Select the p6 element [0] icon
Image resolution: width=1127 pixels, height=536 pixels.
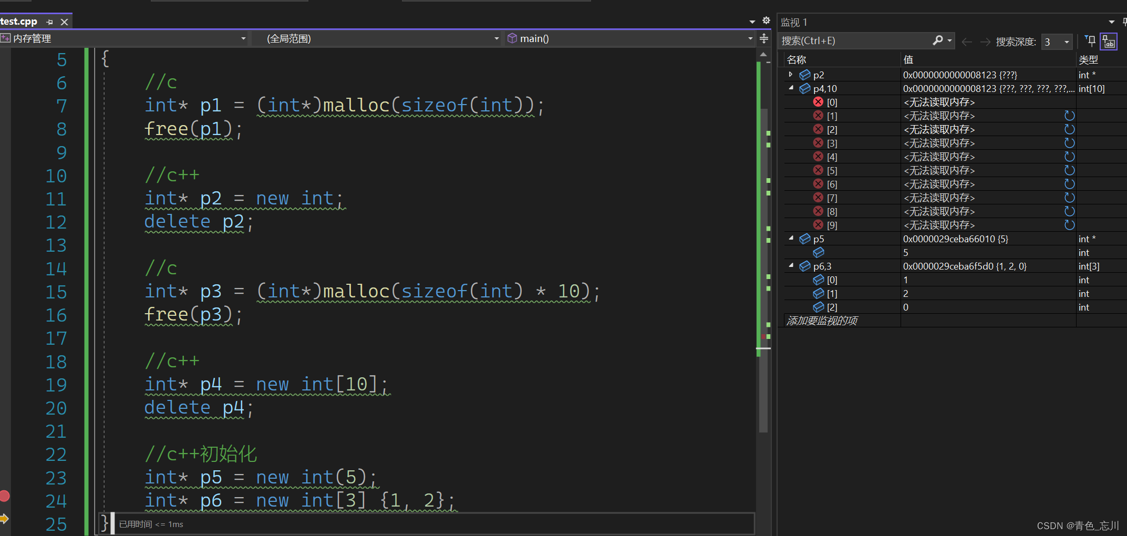(818, 280)
